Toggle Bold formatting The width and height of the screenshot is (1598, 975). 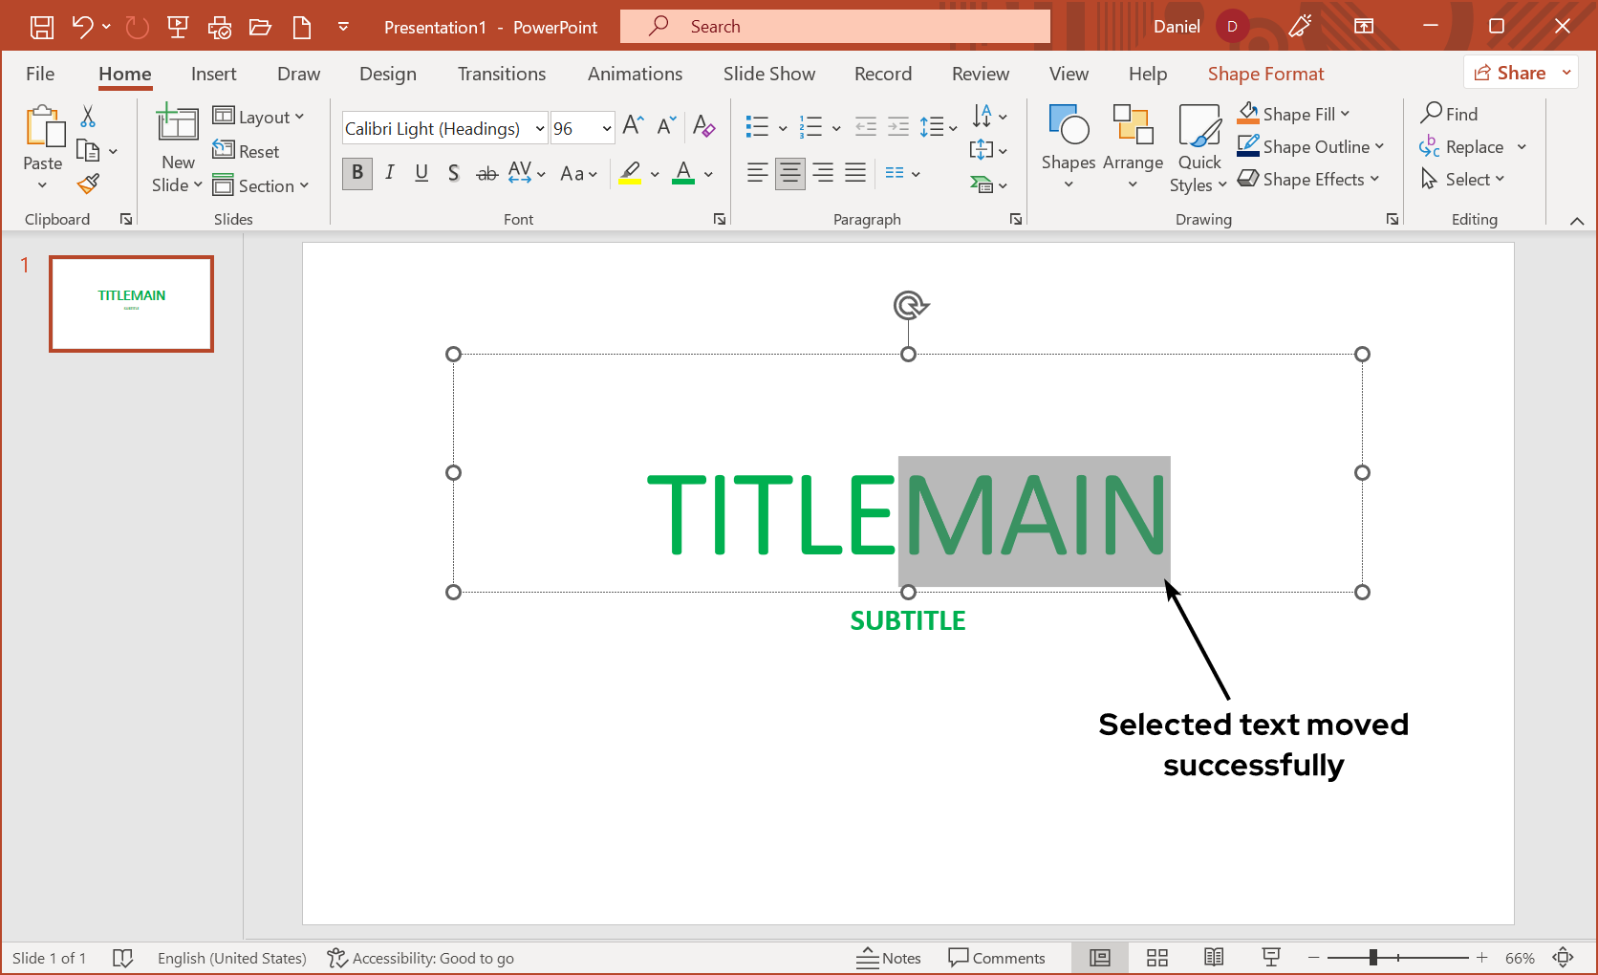point(357,173)
